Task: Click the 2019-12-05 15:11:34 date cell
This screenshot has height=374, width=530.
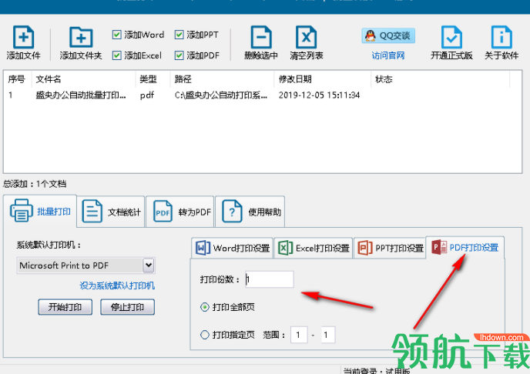Action: [319, 95]
